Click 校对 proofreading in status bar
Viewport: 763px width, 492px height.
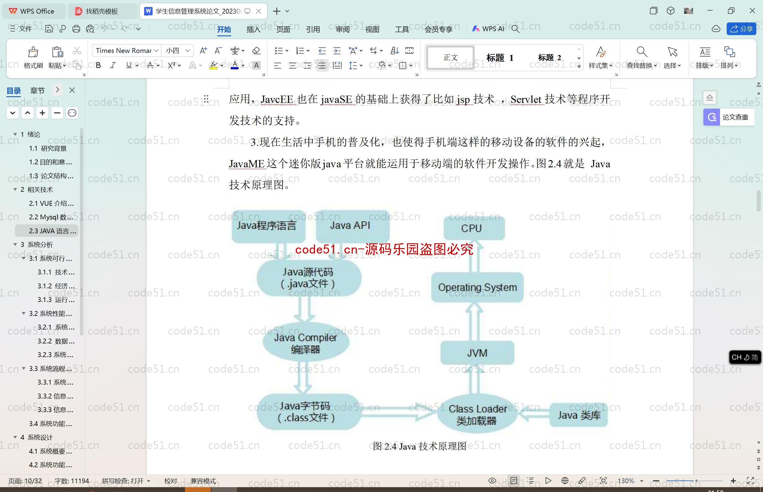[x=170, y=481]
